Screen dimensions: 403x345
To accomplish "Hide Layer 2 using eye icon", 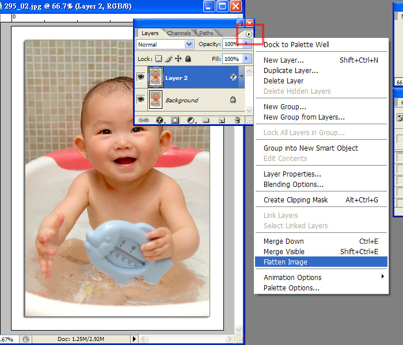I will pos(141,77).
